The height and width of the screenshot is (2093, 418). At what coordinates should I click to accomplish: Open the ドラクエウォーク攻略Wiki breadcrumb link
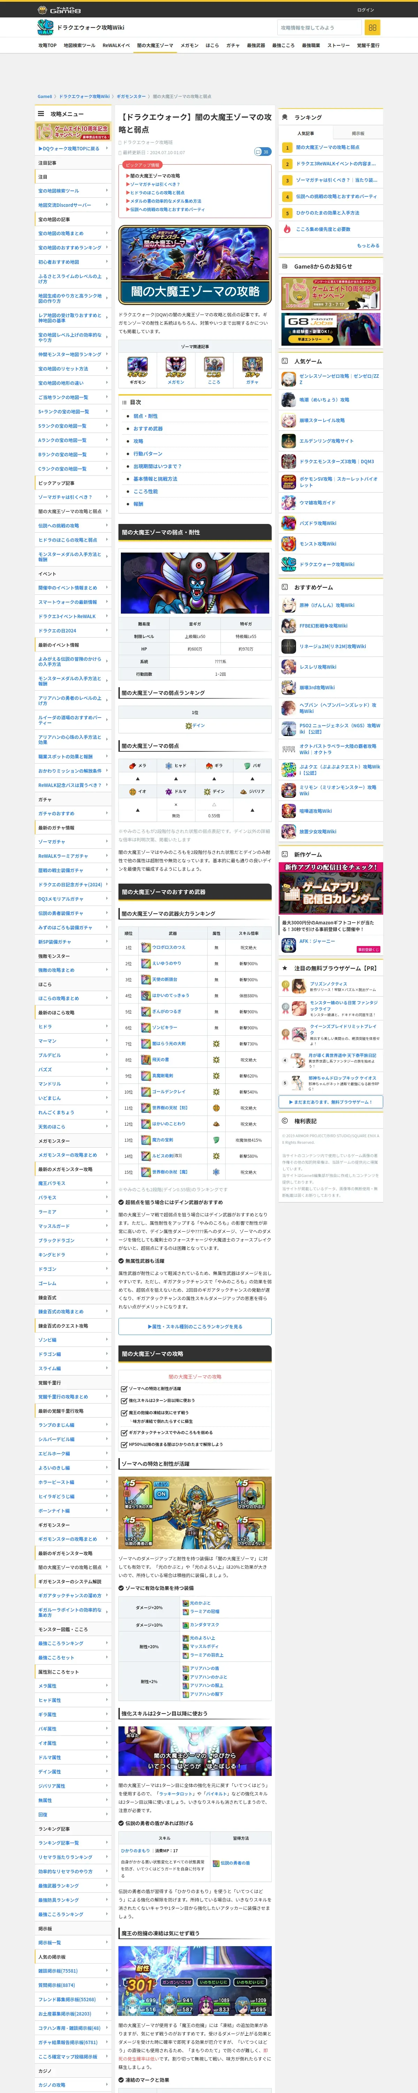[84, 97]
